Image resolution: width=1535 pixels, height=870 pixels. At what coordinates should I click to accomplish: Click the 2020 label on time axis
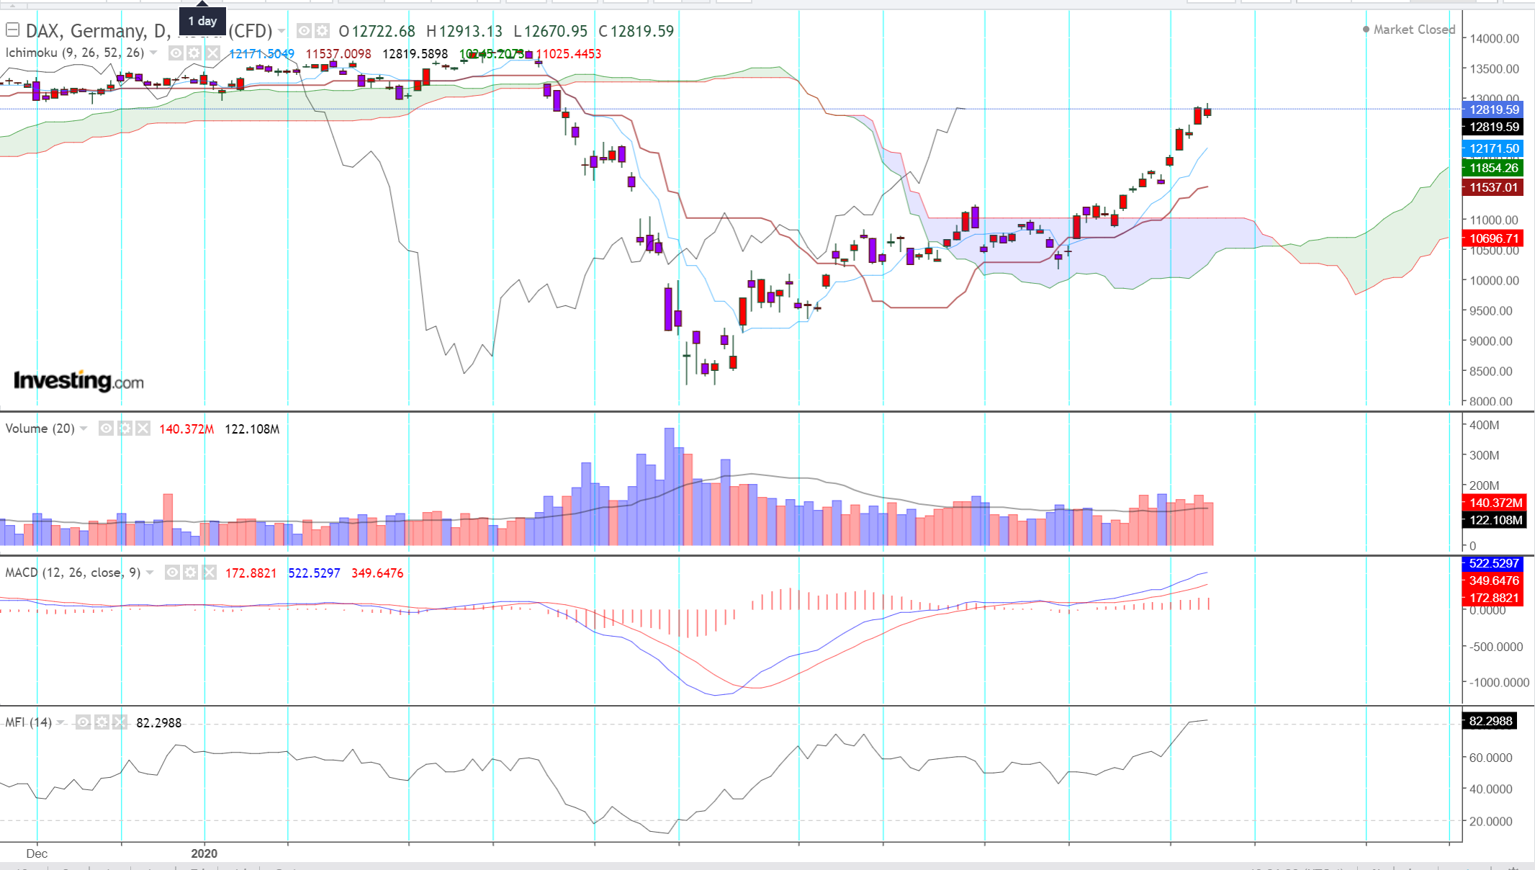(204, 853)
